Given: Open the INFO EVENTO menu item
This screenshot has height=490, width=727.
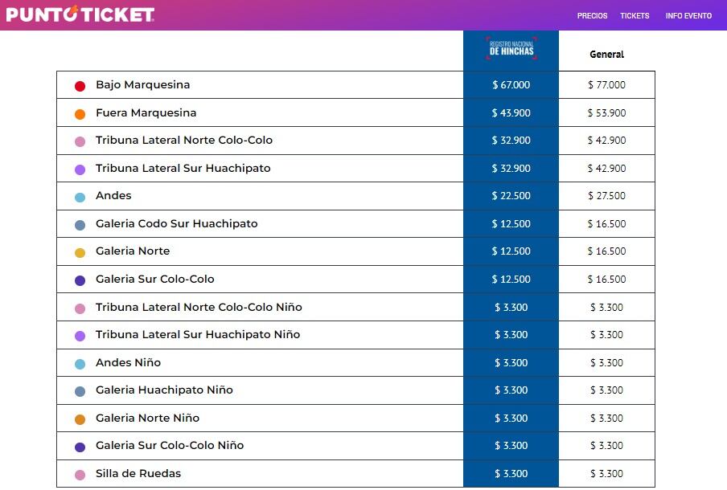Looking at the screenshot, I should click(688, 16).
